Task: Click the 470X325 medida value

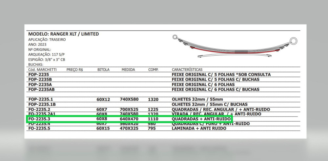Action: (x=129, y=128)
